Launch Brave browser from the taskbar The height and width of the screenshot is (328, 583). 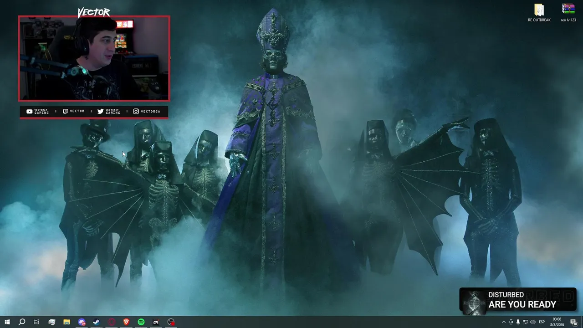(126, 322)
